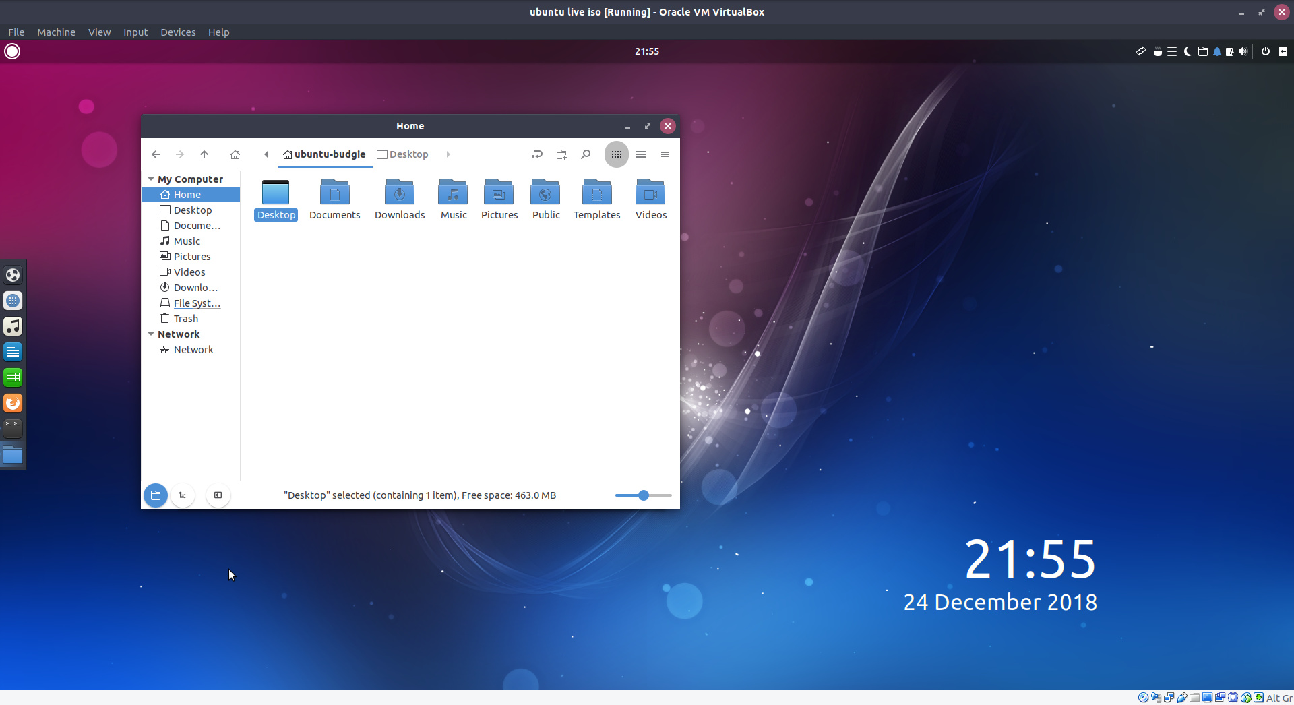
Task: Go up to parent folder
Action: 204,154
